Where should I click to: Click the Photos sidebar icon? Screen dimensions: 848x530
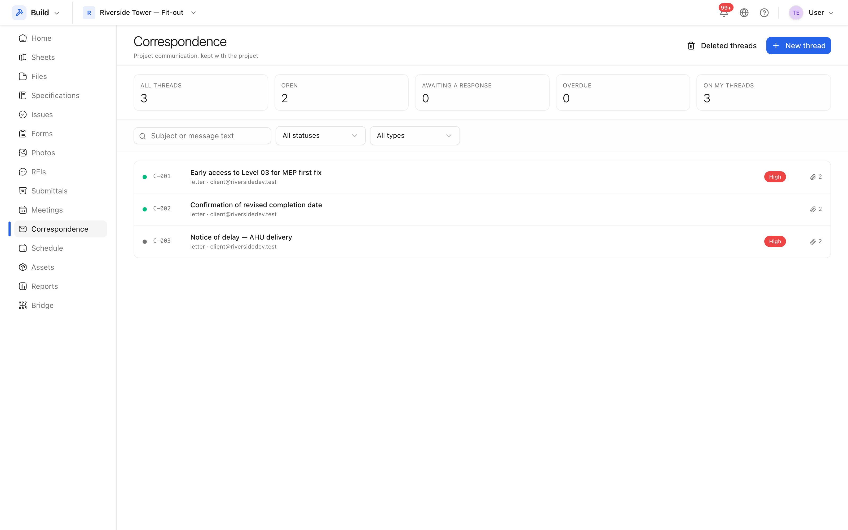(x=23, y=152)
